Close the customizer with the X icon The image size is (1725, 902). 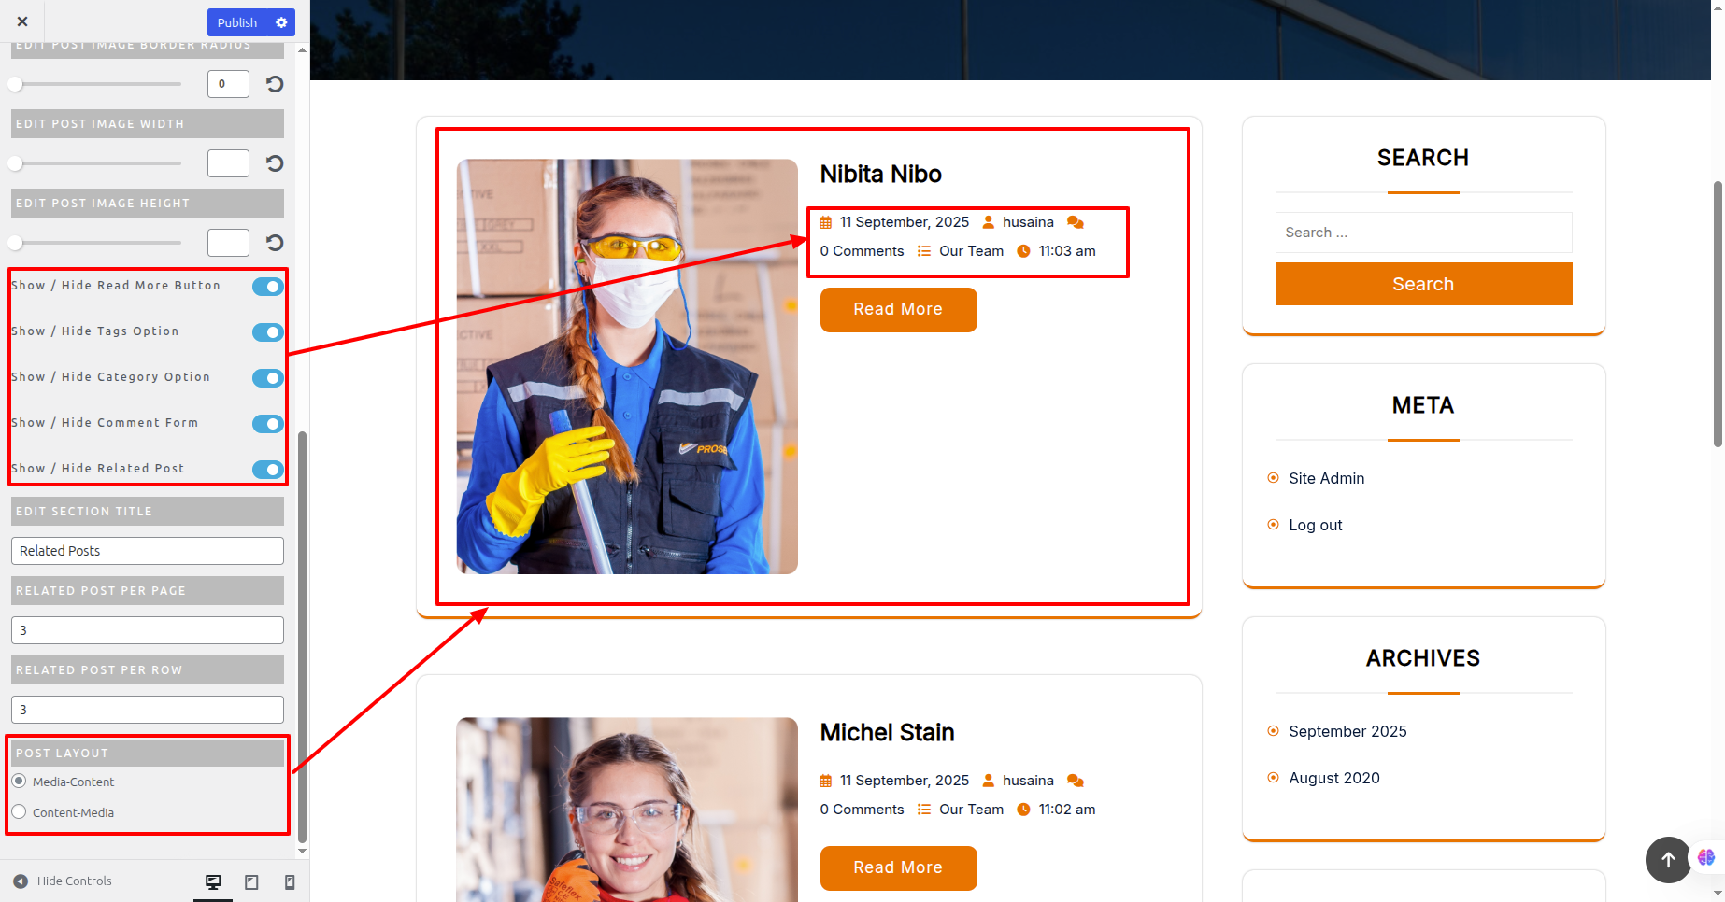tap(22, 21)
